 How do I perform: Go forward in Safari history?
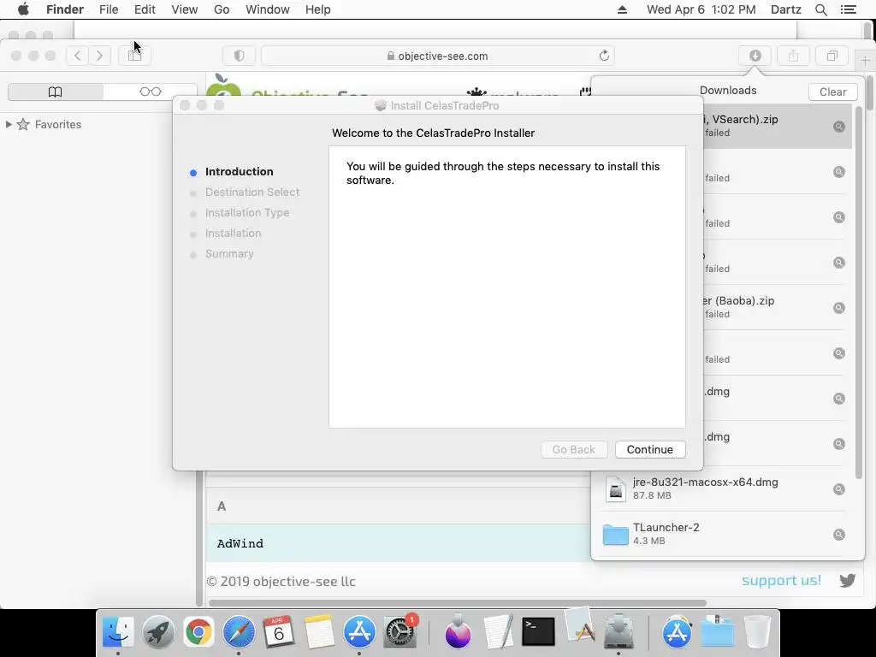coord(99,56)
